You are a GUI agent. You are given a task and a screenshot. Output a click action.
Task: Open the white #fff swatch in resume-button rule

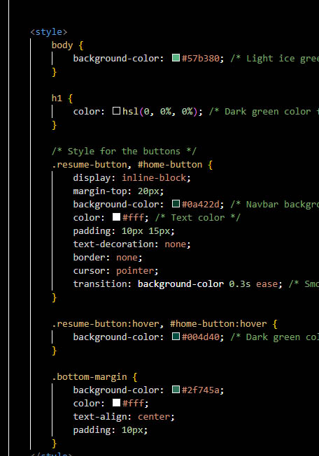tap(116, 217)
